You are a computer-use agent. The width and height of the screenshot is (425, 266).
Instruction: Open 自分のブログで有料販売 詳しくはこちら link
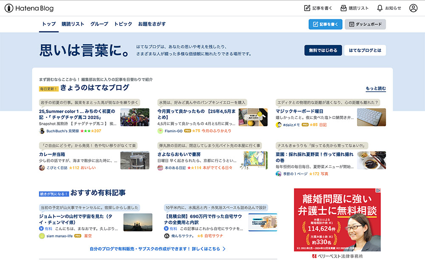[158, 249]
